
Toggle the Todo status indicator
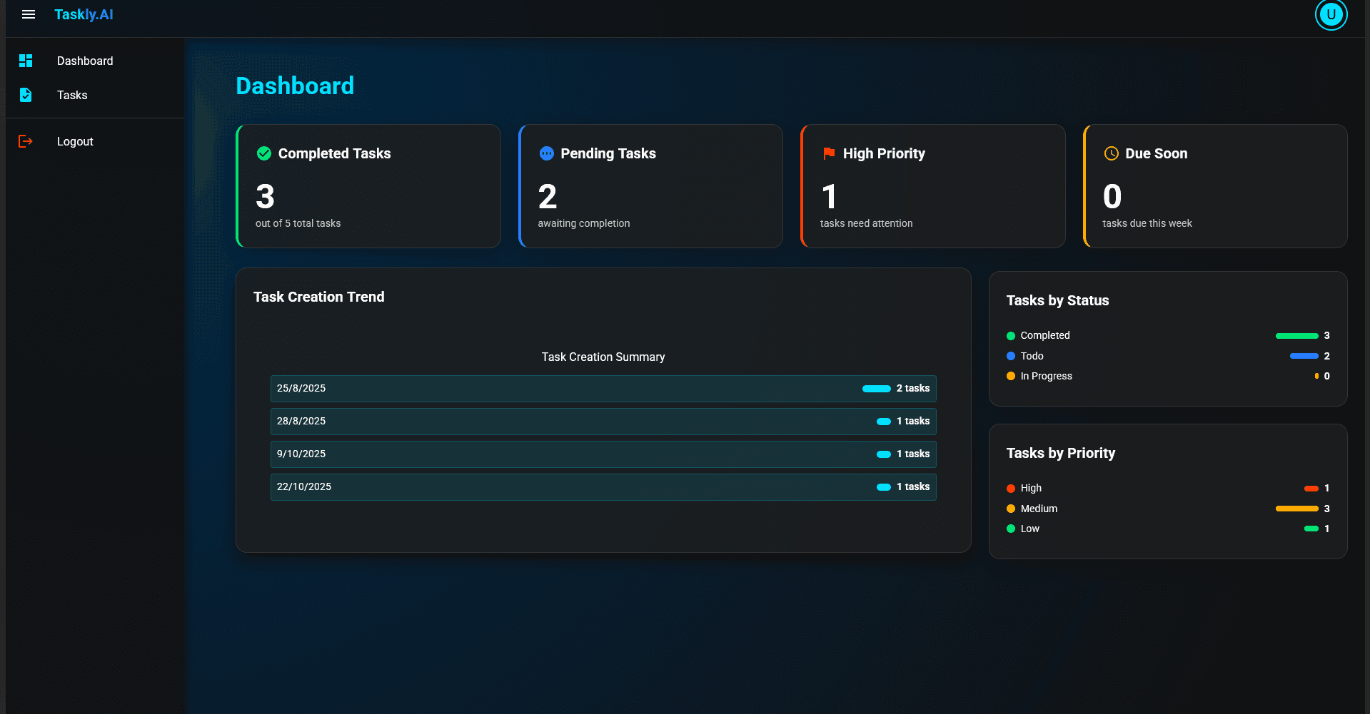click(1010, 356)
